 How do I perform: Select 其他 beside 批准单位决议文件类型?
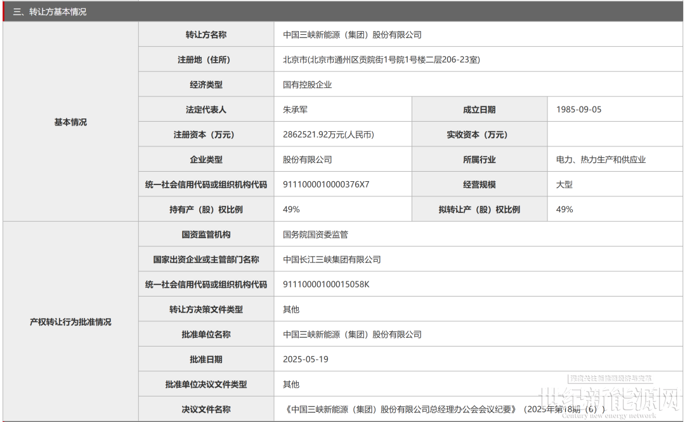(291, 385)
